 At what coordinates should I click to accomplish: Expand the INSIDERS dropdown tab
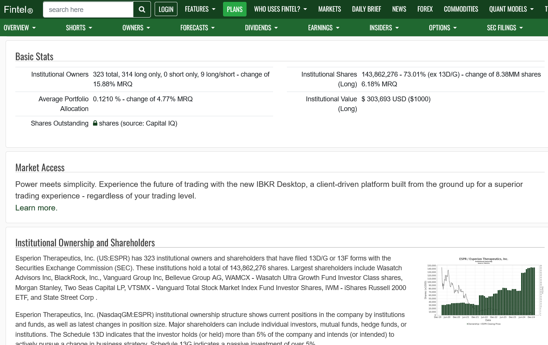384,28
